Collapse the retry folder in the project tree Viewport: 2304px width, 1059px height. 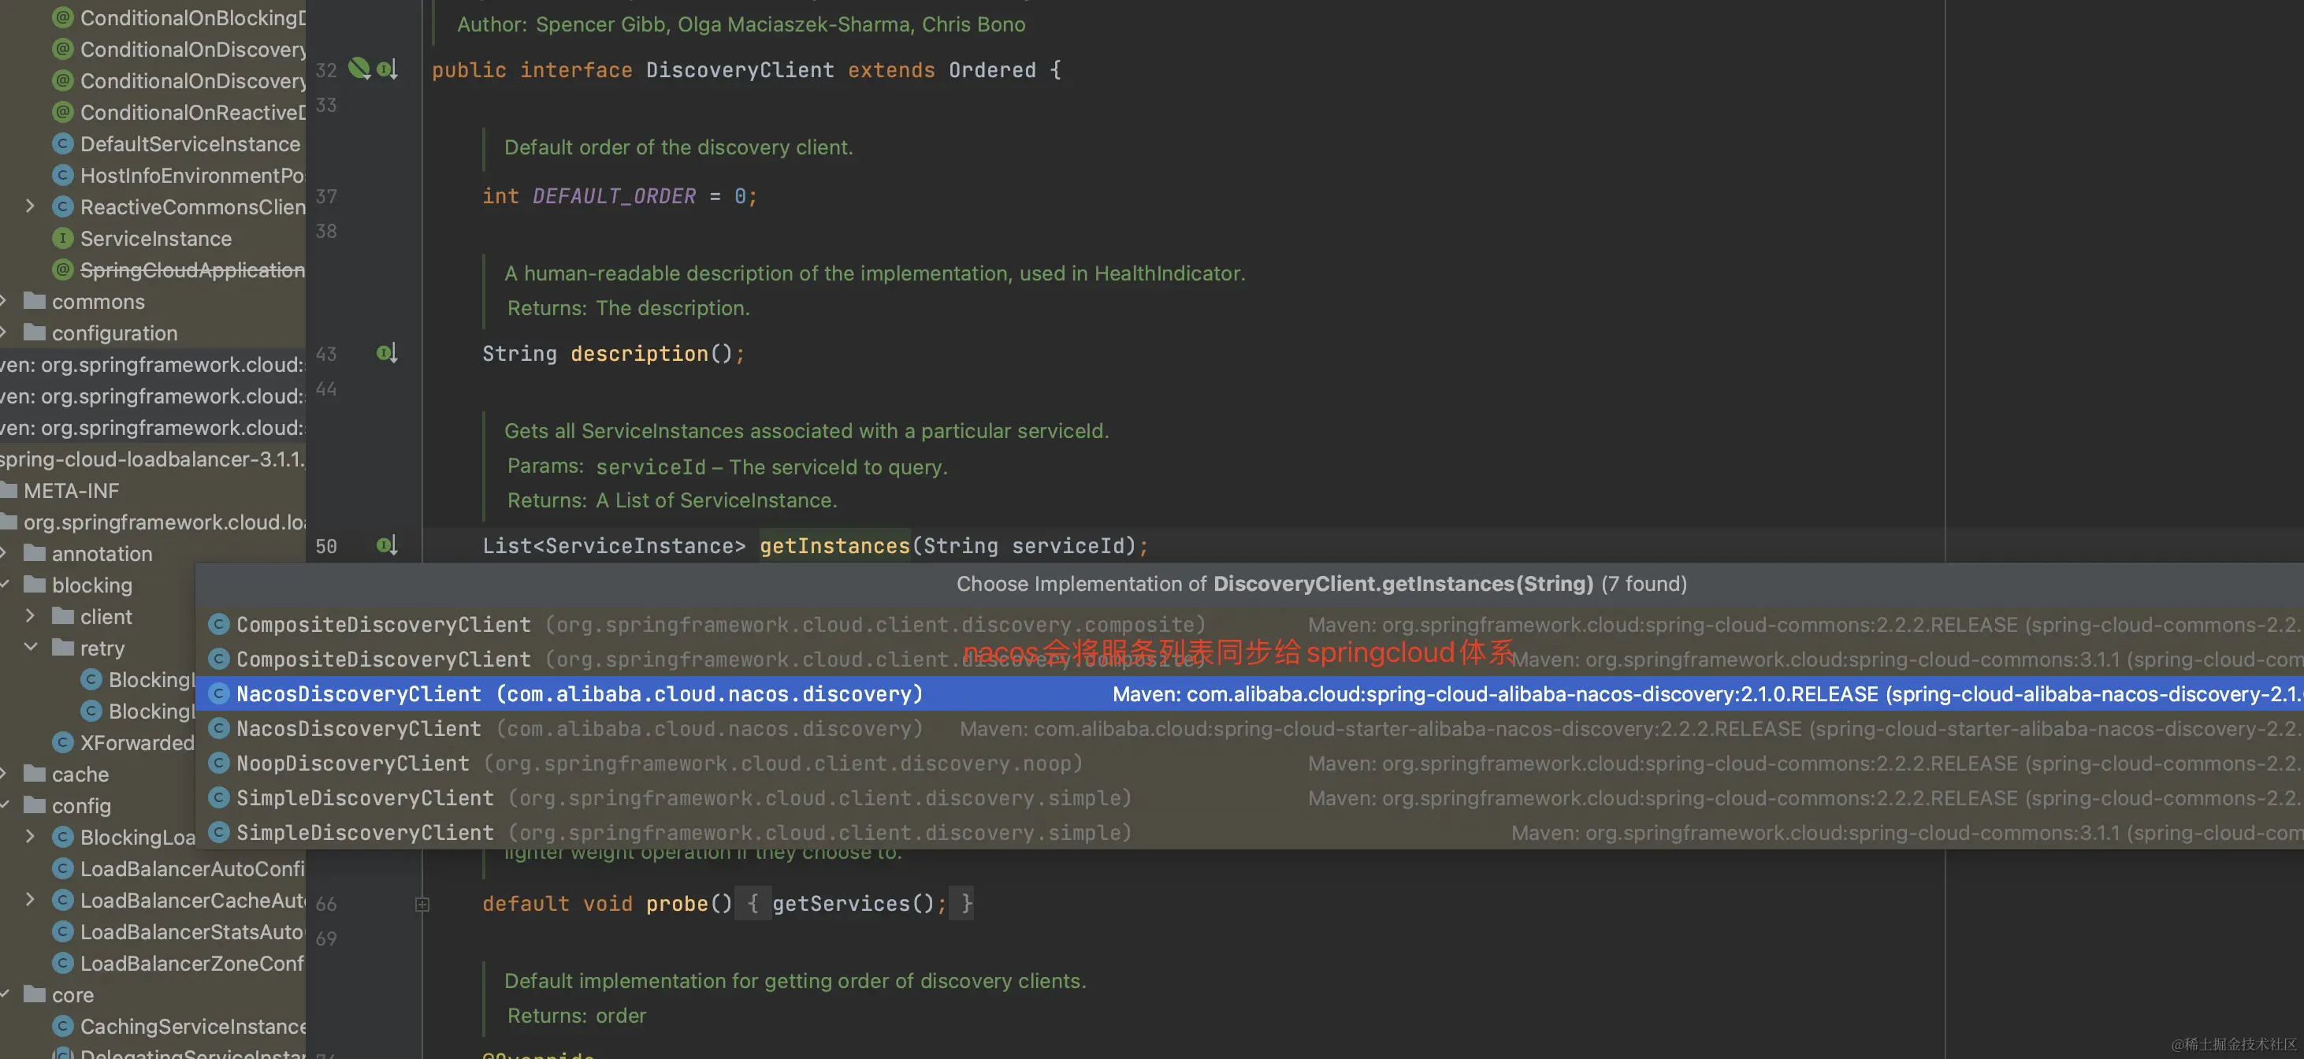29,648
